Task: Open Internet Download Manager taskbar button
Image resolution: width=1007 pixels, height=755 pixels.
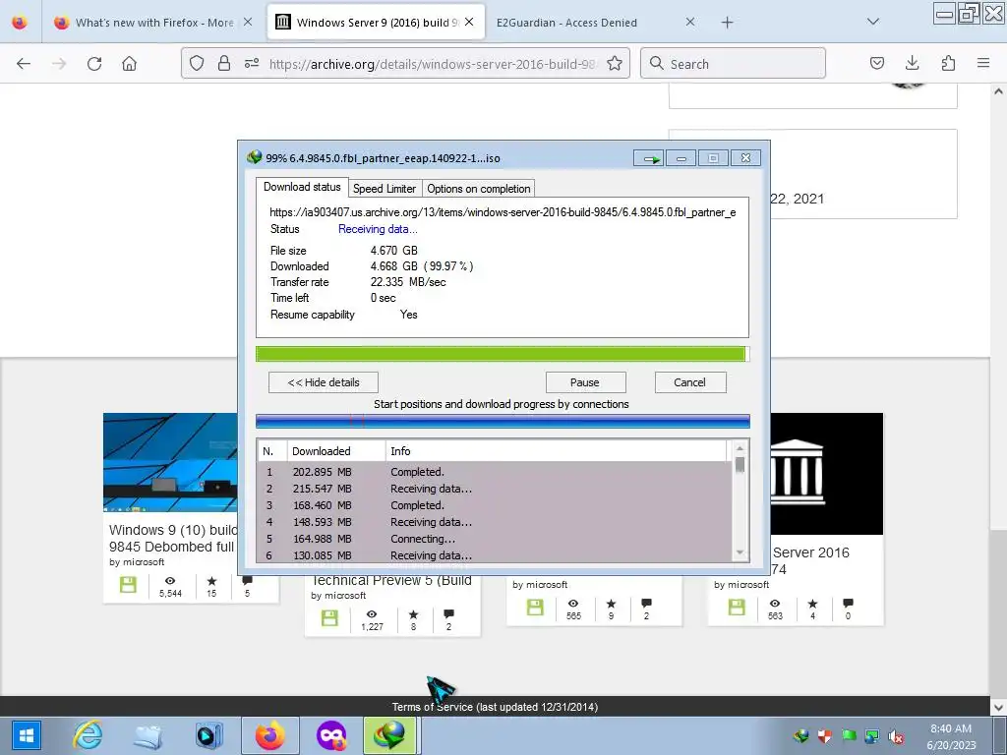Action: coord(391,735)
